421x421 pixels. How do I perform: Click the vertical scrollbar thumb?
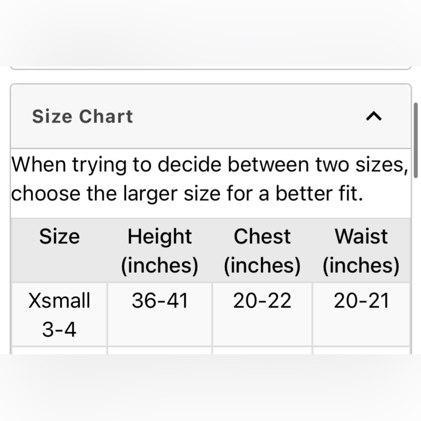coord(416,140)
